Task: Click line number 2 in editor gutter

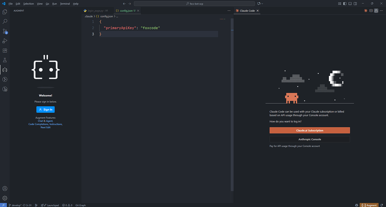Action: [93, 28]
